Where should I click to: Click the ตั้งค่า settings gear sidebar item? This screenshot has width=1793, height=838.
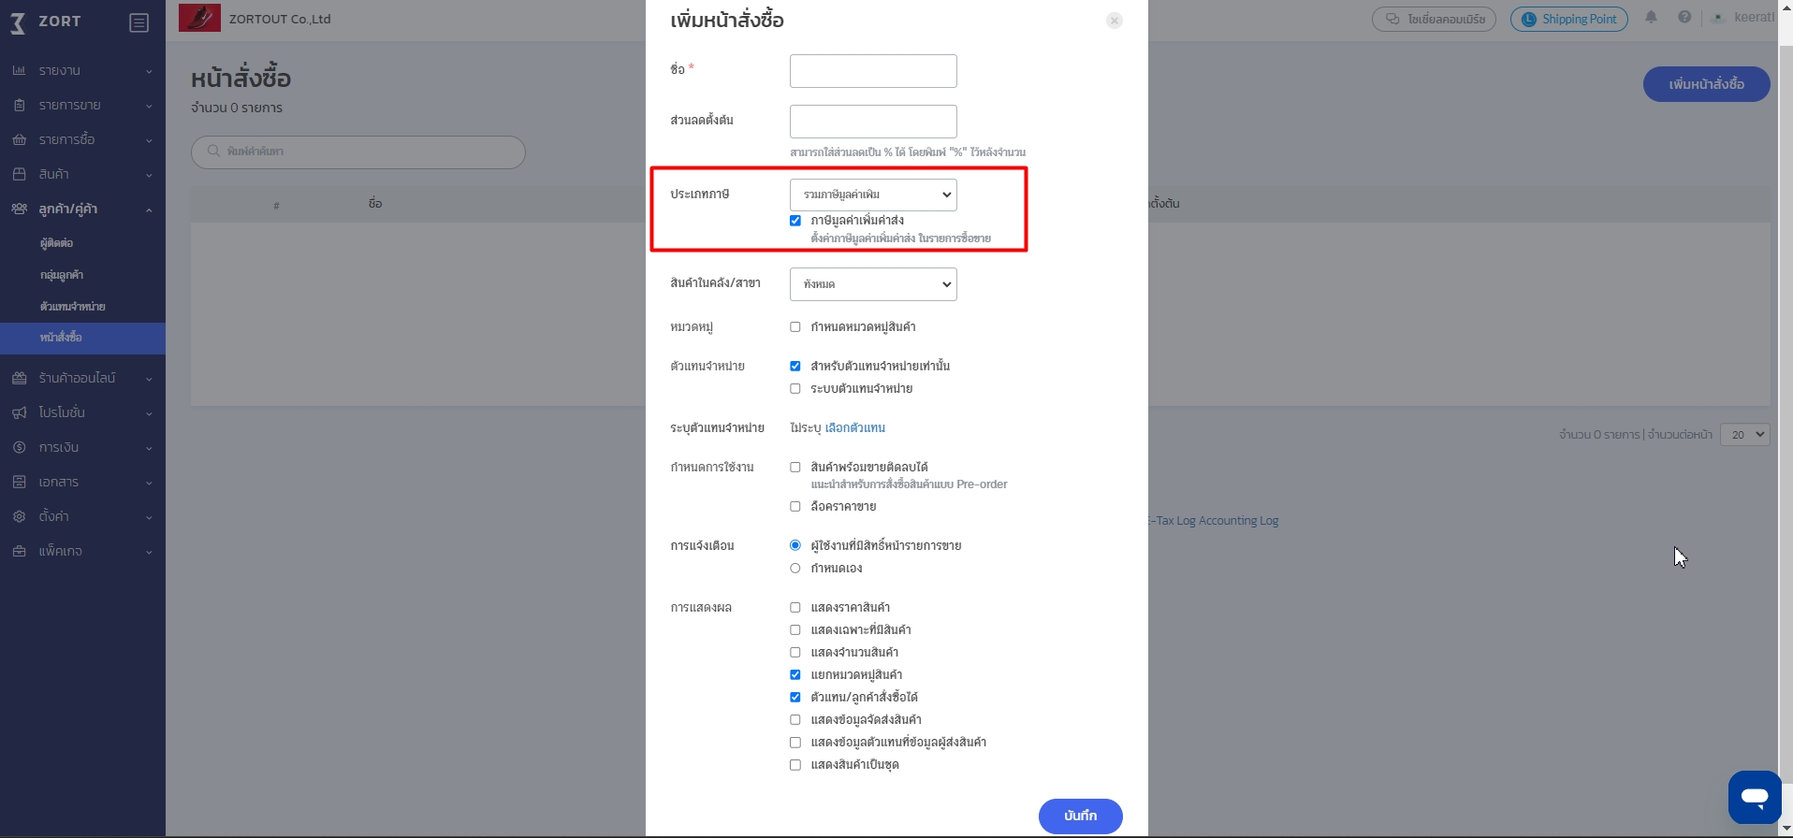[x=82, y=516]
